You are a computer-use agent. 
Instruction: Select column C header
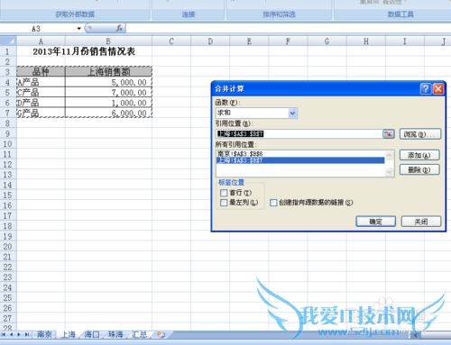click(x=171, y=41)
